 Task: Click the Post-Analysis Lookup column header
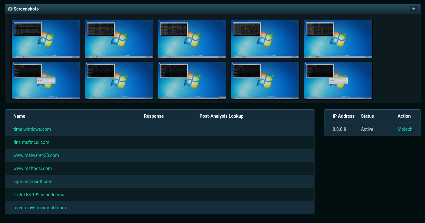tap(222, 116)
